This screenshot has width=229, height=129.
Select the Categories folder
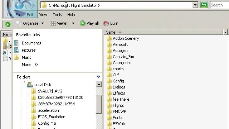122,63
